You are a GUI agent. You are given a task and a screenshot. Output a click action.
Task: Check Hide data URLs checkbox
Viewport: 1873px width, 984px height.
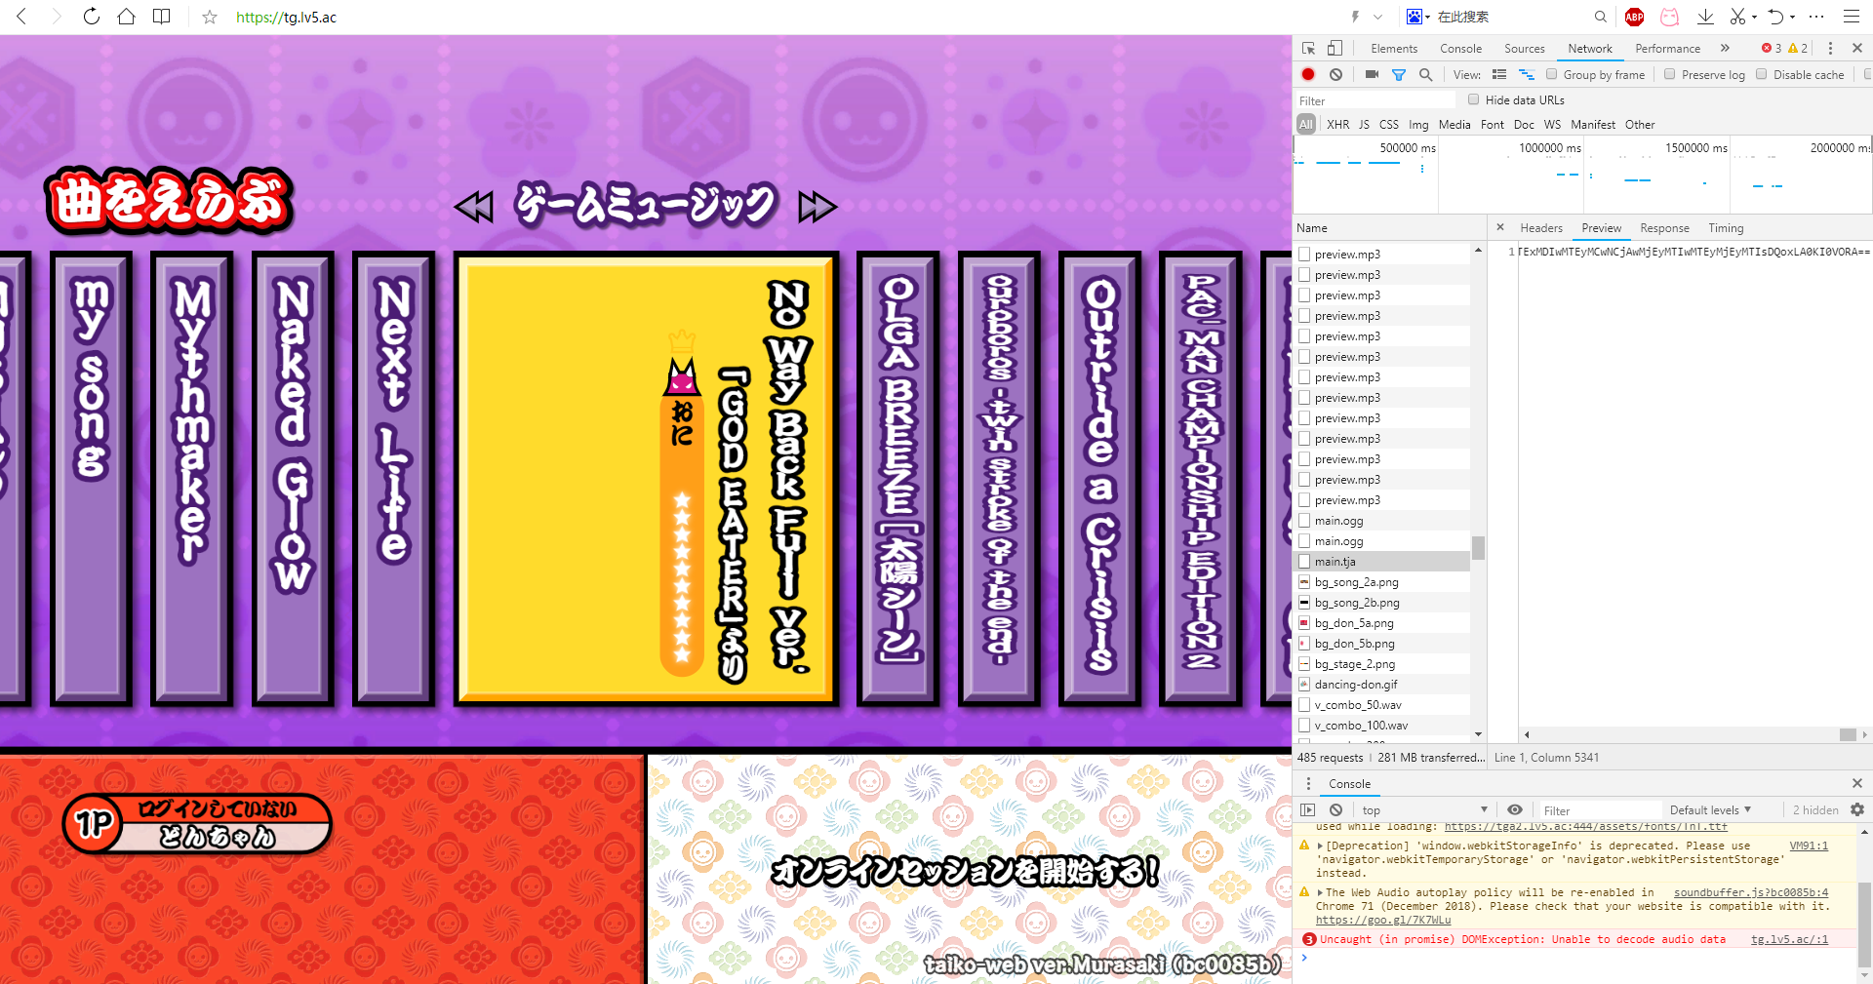[x=1473, y=99]
